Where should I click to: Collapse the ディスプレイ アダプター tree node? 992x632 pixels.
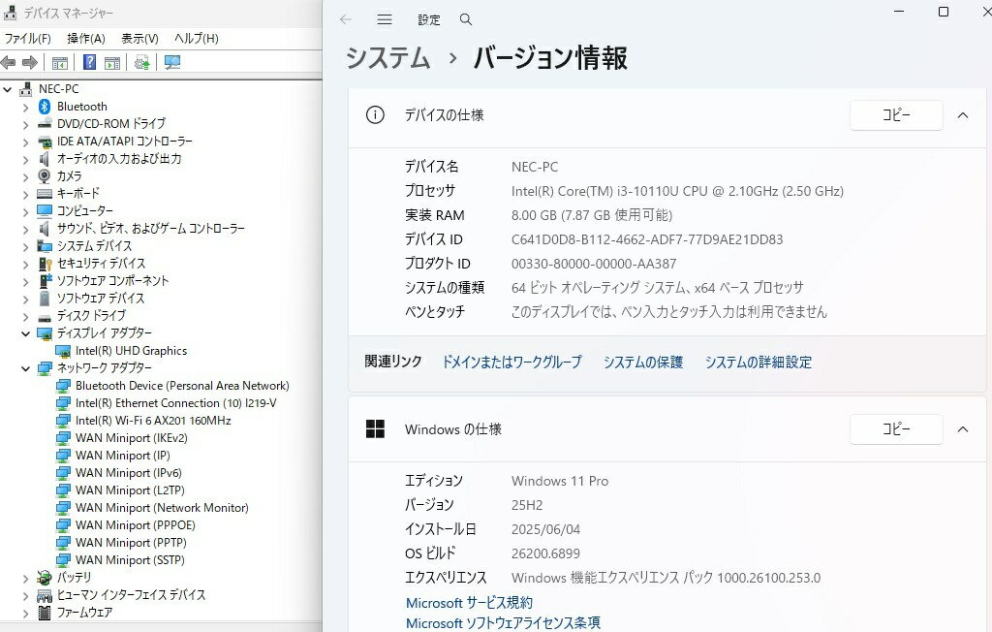point(25,333)
